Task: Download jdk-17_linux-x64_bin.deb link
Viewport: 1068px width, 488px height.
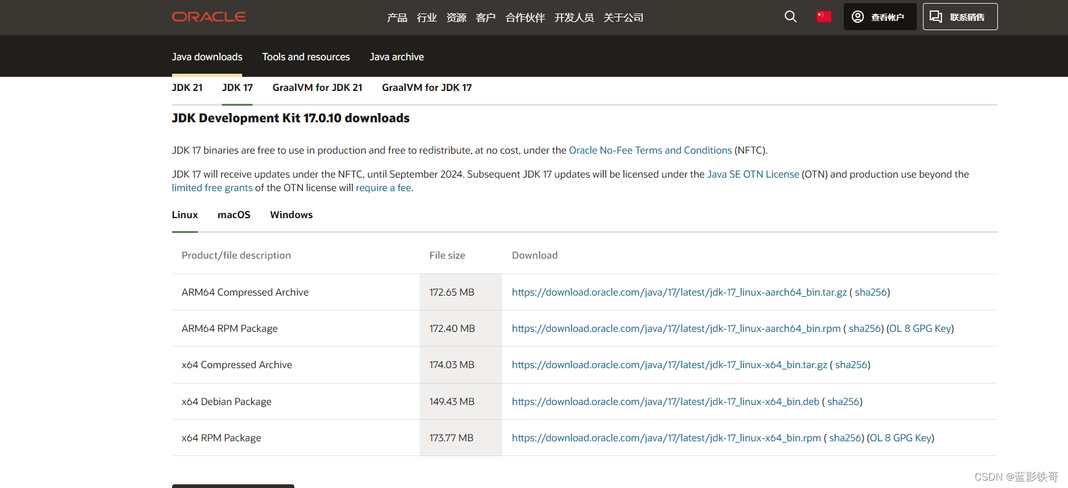Action: [x=666, y=401]
